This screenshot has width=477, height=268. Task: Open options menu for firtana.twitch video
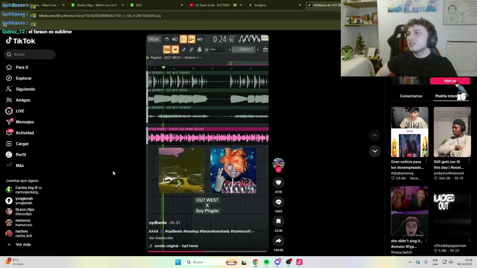426,241
